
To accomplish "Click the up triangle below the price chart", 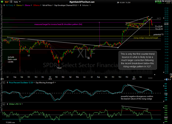I will 155,75.
